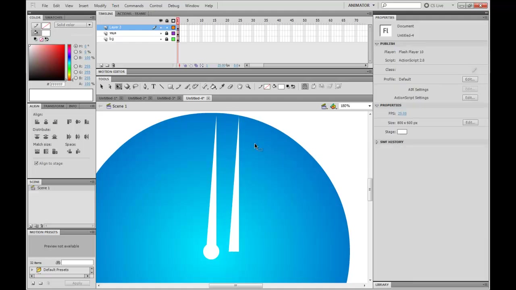Open the Insert menu
The image size is (516, 290).
point(83,6)
